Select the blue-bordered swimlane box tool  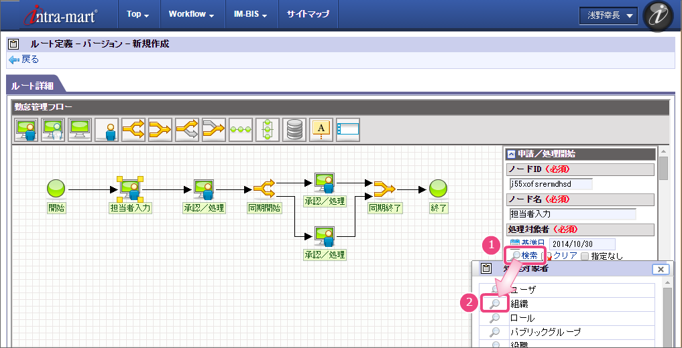pyautogui.click(x=348, y=130)
